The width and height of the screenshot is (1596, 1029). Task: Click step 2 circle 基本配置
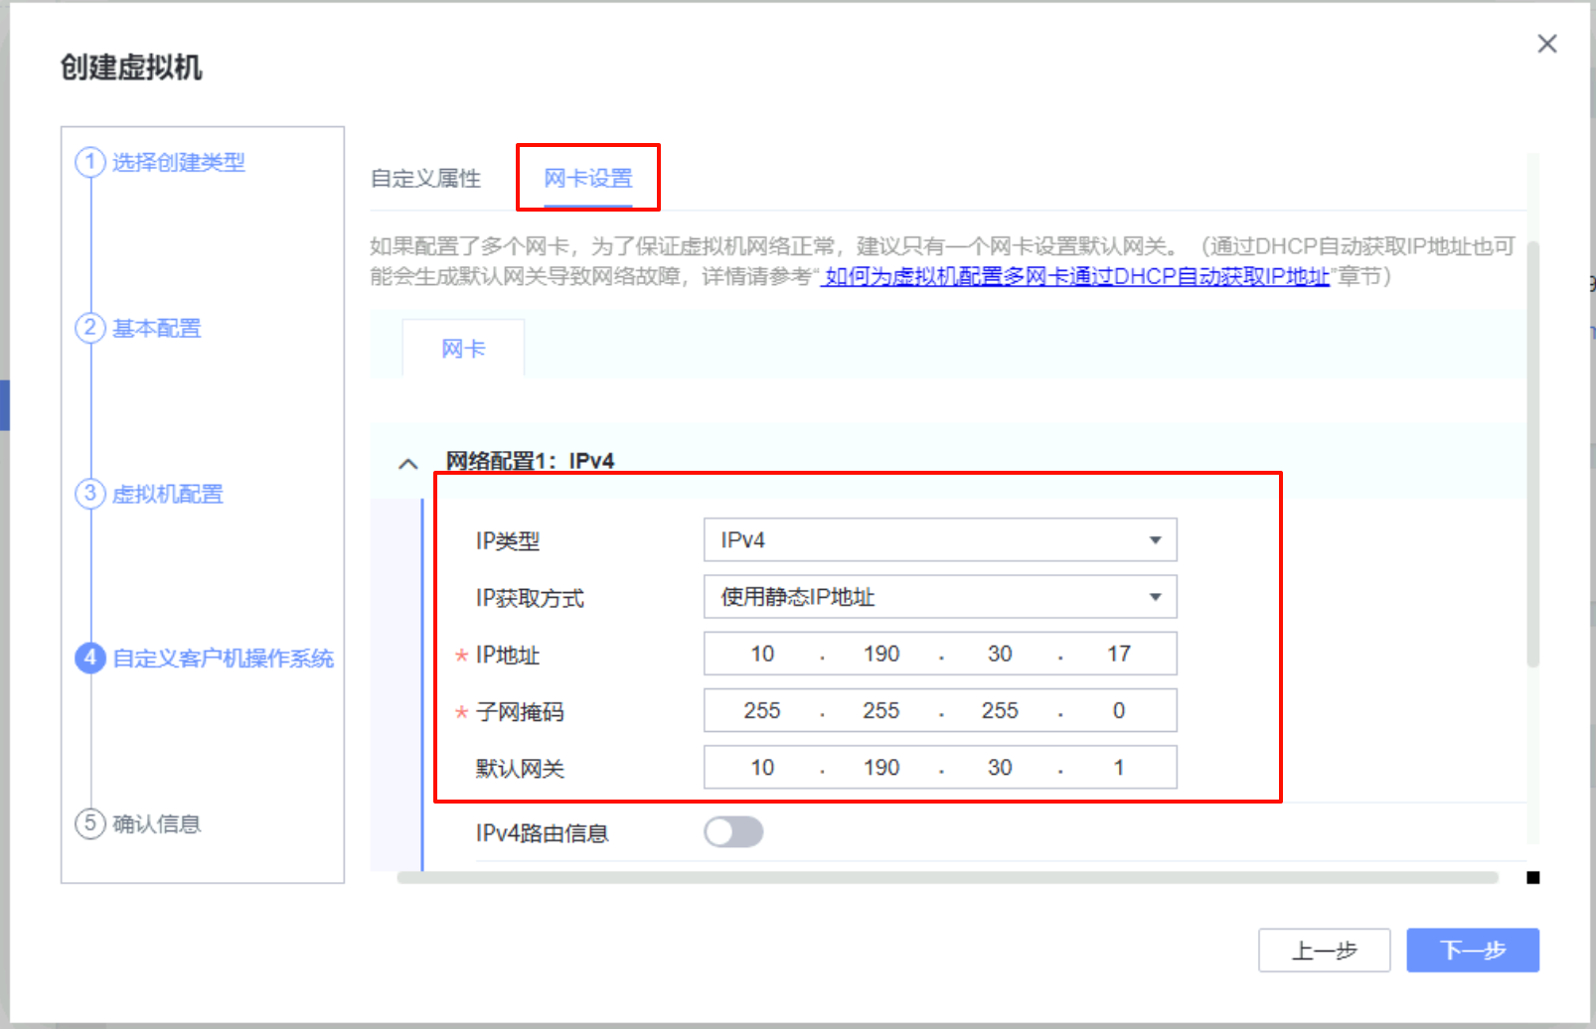tap(90, 328)
